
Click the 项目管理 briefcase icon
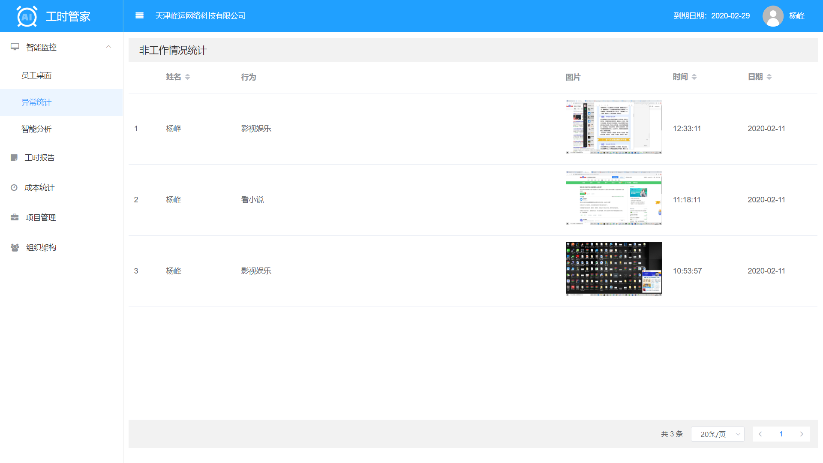pyautogui.click(x=15, y=217)
